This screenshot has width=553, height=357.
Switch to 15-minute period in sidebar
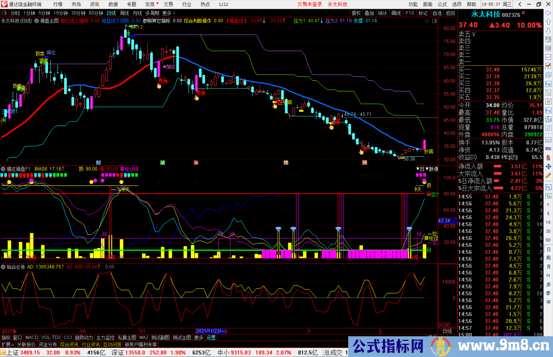tap(548, 222)
